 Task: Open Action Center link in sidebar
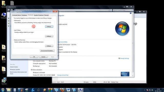click(x=14, y=67)
